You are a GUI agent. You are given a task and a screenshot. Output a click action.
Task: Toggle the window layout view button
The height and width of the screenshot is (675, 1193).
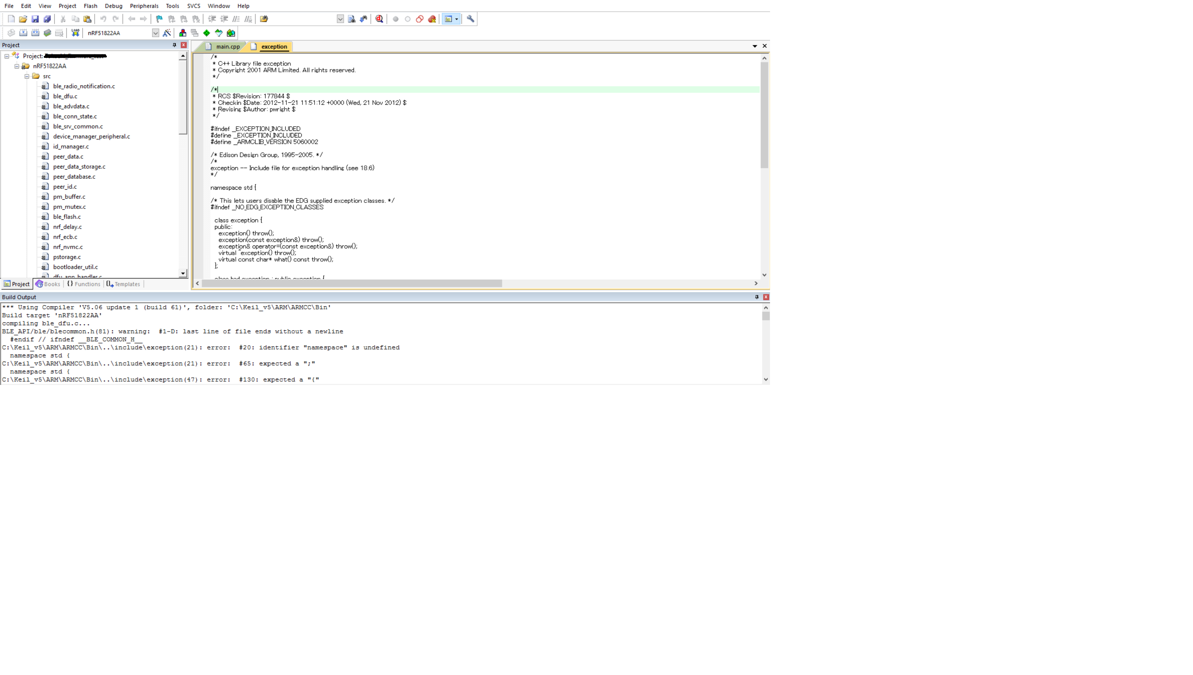[x=448, y=19]
